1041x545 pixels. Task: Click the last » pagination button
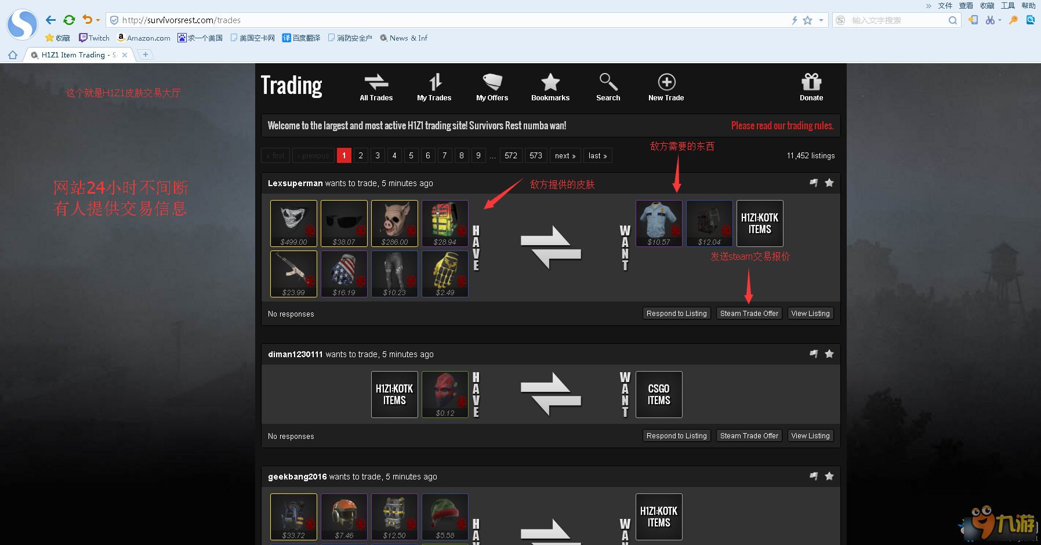point(598,155)
